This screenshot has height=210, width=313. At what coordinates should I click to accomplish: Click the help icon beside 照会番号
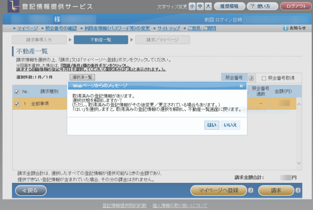(251, 78)
